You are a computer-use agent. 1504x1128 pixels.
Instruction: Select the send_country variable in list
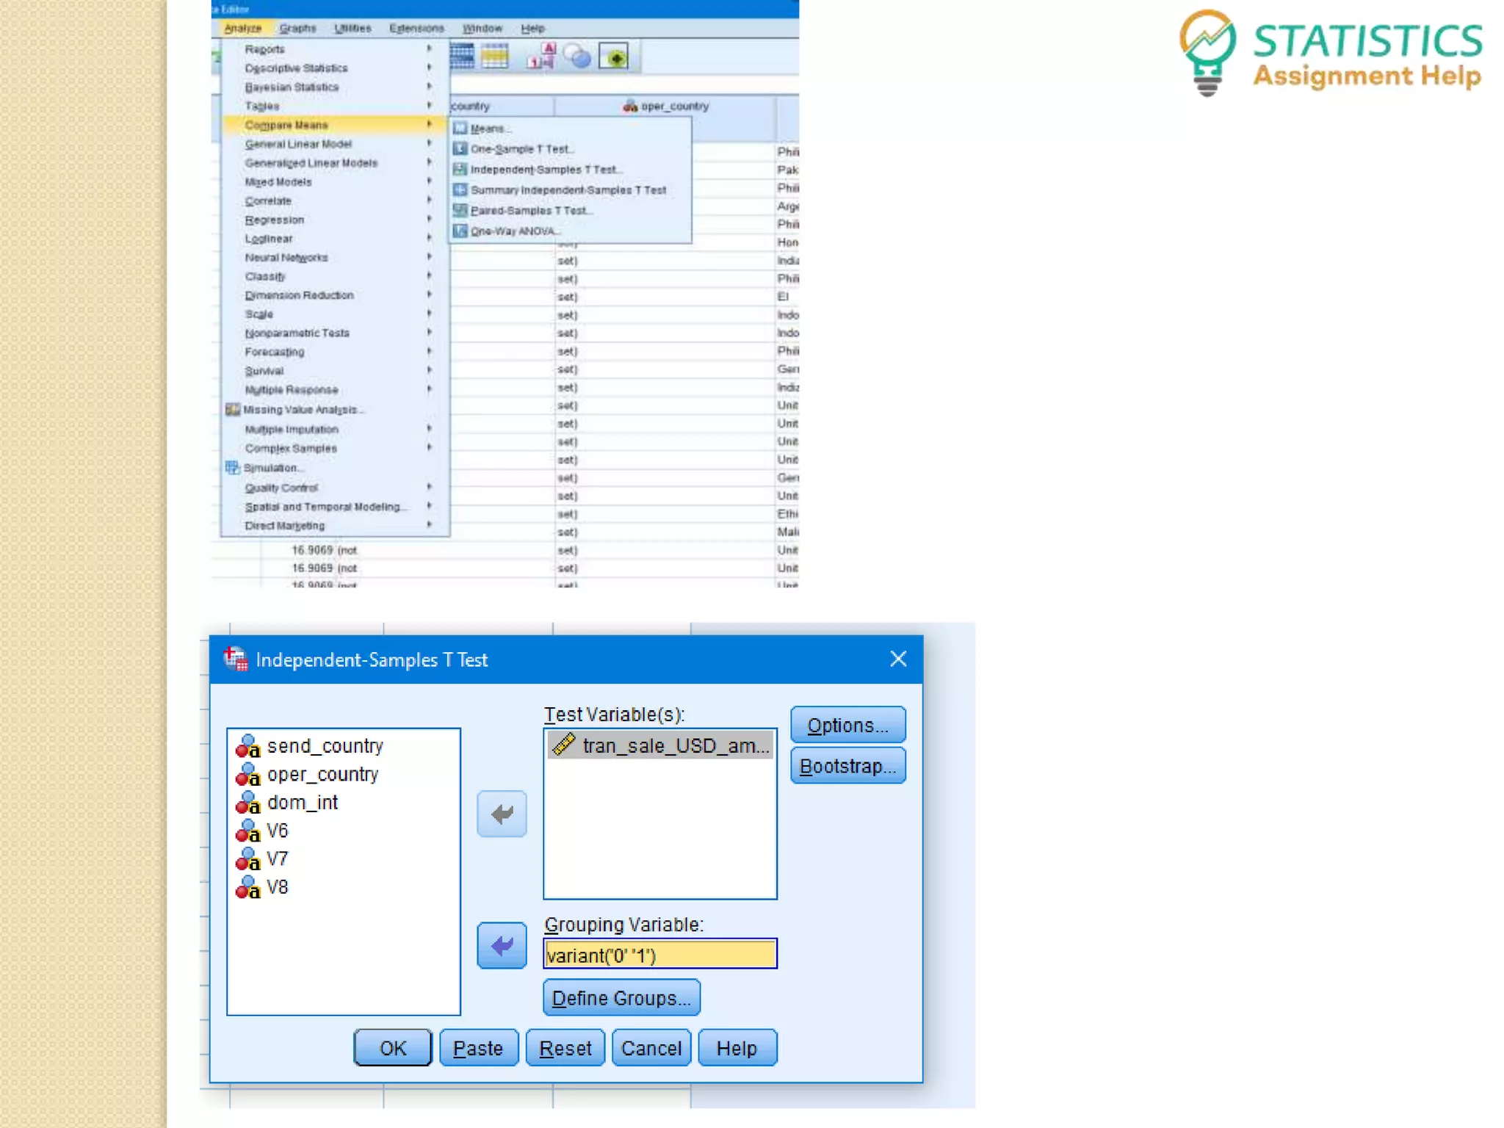(325, 746)
